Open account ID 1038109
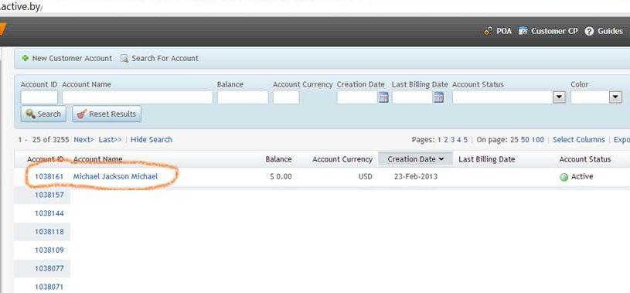Screen dimensions: 630x293 pos(49,250)
